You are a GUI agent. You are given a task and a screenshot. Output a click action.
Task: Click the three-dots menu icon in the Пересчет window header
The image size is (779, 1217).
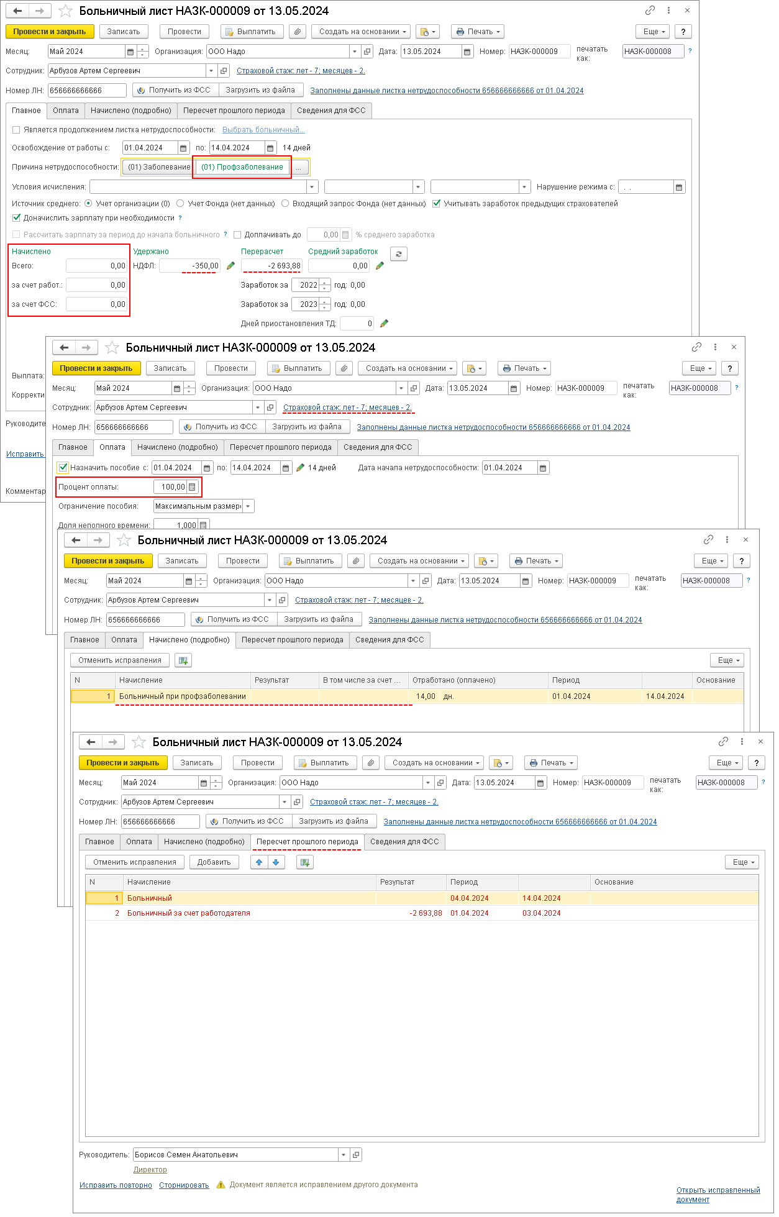tap(742, 742)
